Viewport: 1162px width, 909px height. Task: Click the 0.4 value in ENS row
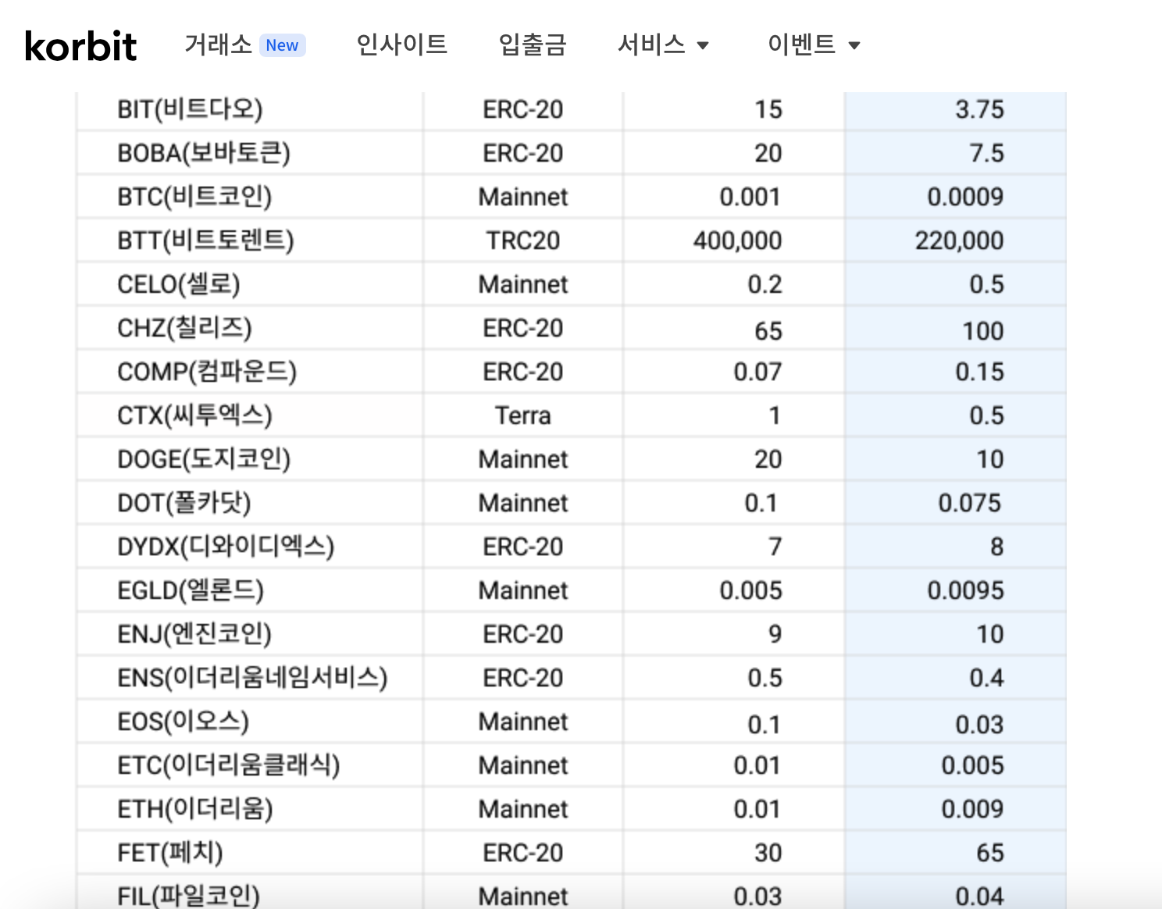point(986,678)
